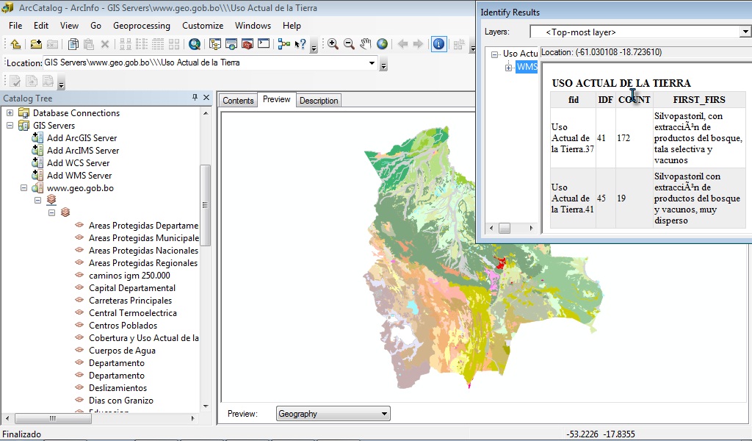Image resolution: width=752 pixels, height=441 pixels.
Task: Copy the selected item via toolbar
Action: click(x=73, y=44)
